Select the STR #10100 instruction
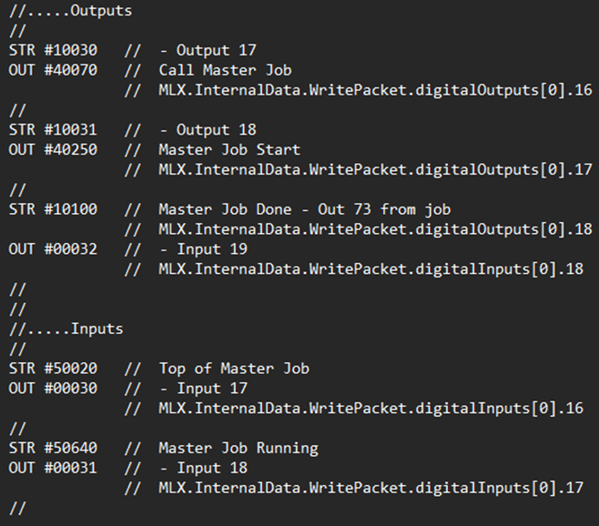The width and height of the screenshot is (599, 526). 53,209
